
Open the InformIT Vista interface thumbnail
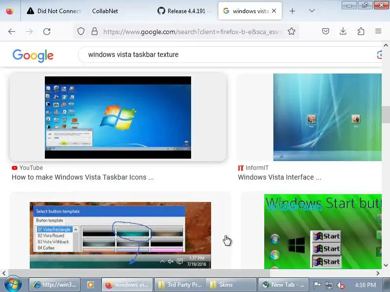327,117
